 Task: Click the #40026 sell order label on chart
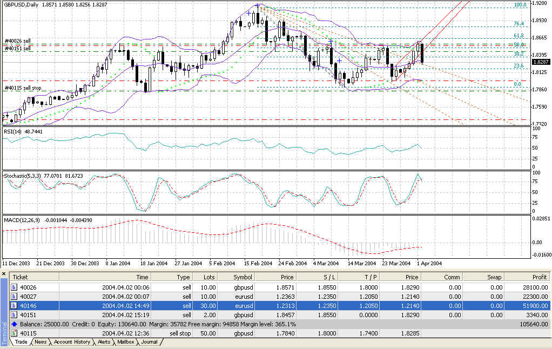(18, 41)
